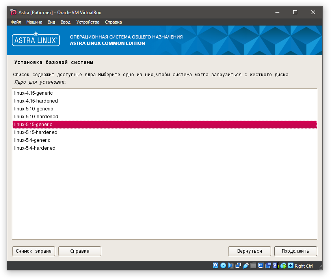Screen dimensions: 331x279
Task: Click the recording status icon
Action: coord(268,266)
